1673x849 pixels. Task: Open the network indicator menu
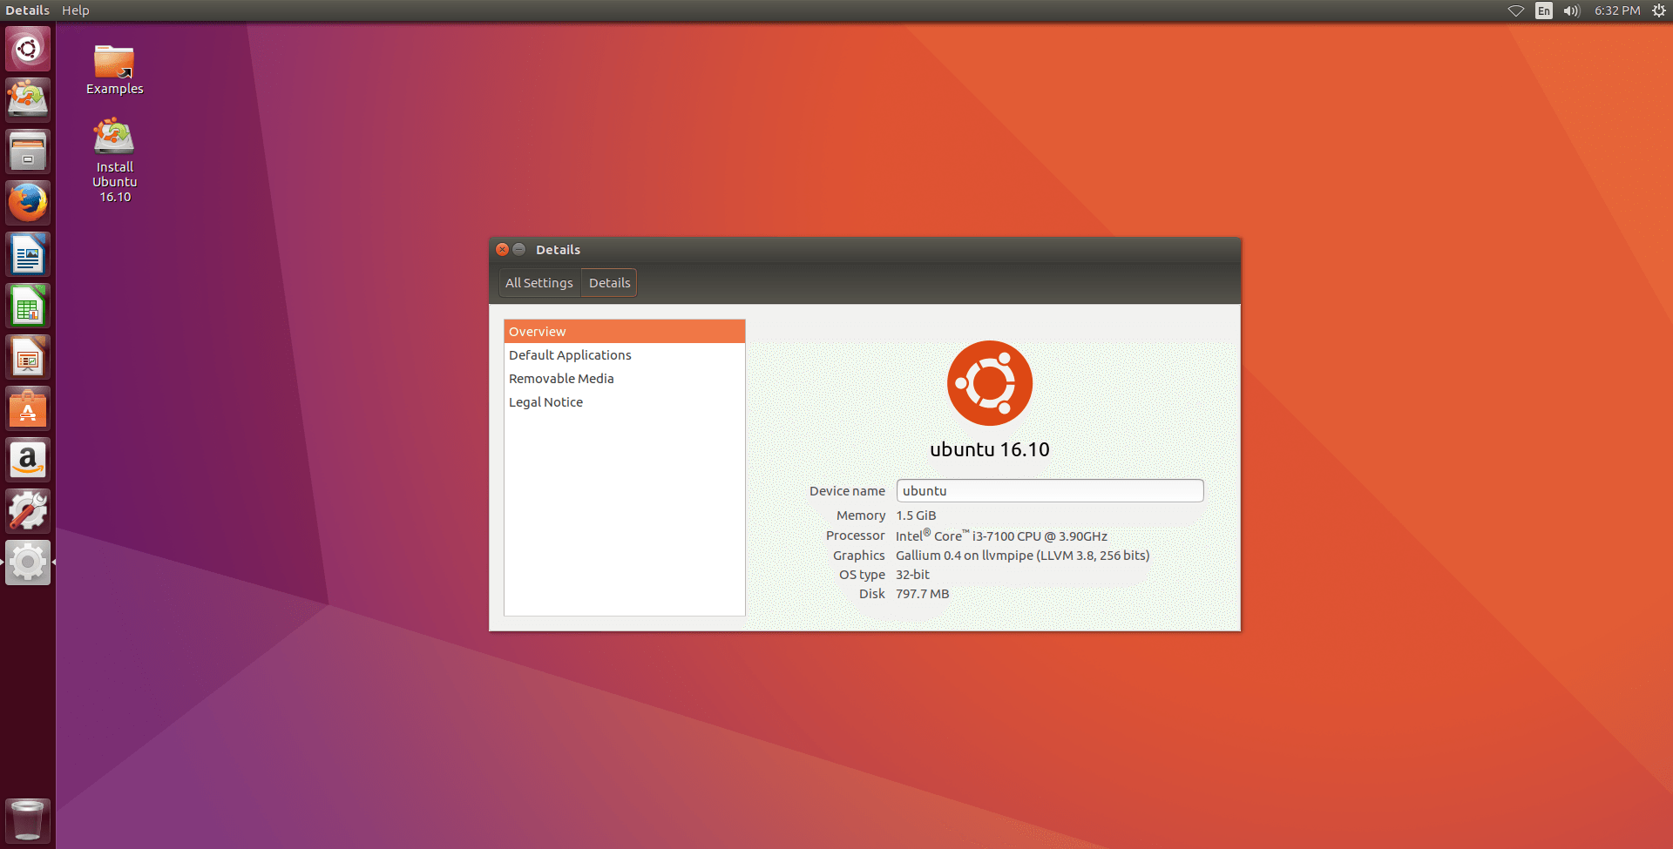click(1516, 10)
